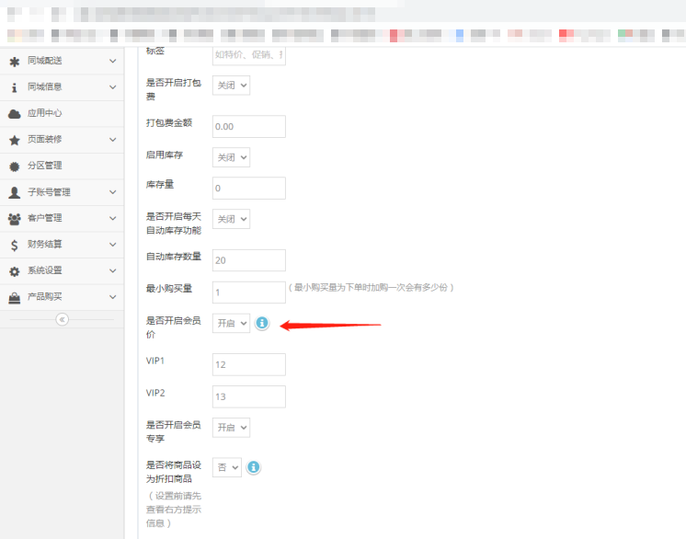The height and width of the screenshot is (539, 686).
Task: Click the briefcase icon for 产品购买
Action: click(14, 298)
